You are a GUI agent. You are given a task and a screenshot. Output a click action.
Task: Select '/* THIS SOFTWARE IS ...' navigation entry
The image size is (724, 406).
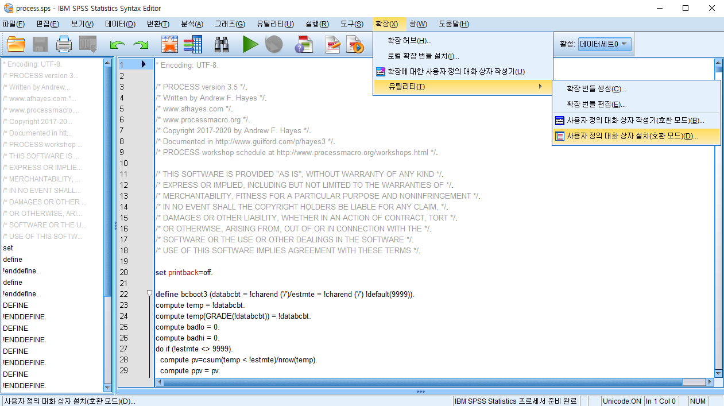(41, 156)
